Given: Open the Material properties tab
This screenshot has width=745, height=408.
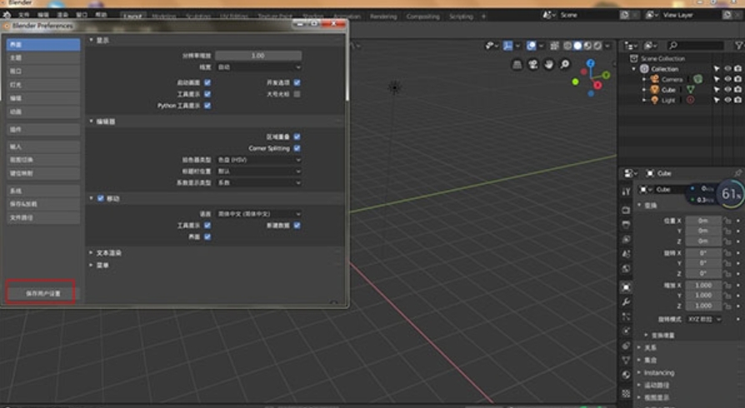Looking at the screenshot, I should (x=626, y=376).
